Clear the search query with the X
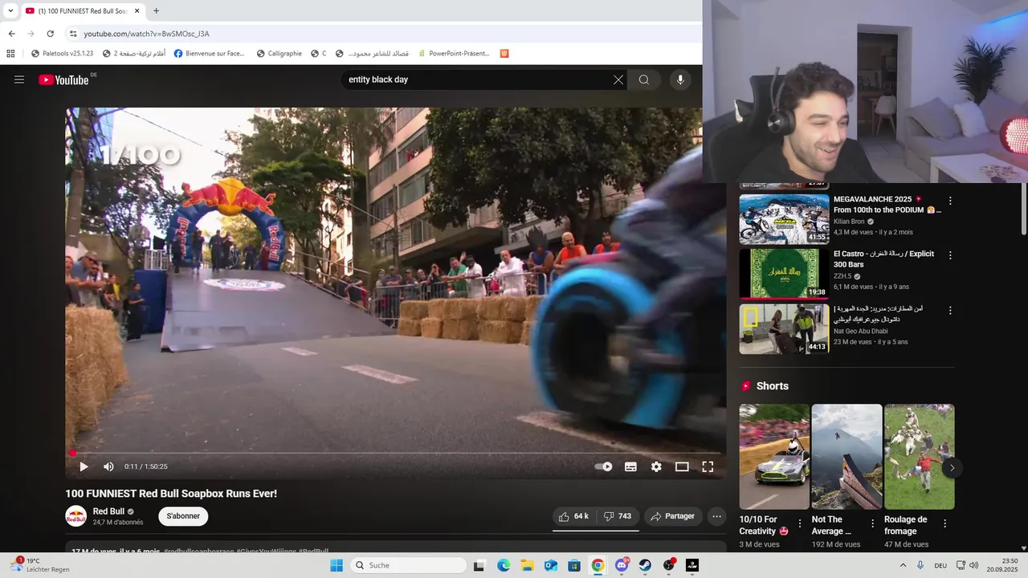 [618, 79]
